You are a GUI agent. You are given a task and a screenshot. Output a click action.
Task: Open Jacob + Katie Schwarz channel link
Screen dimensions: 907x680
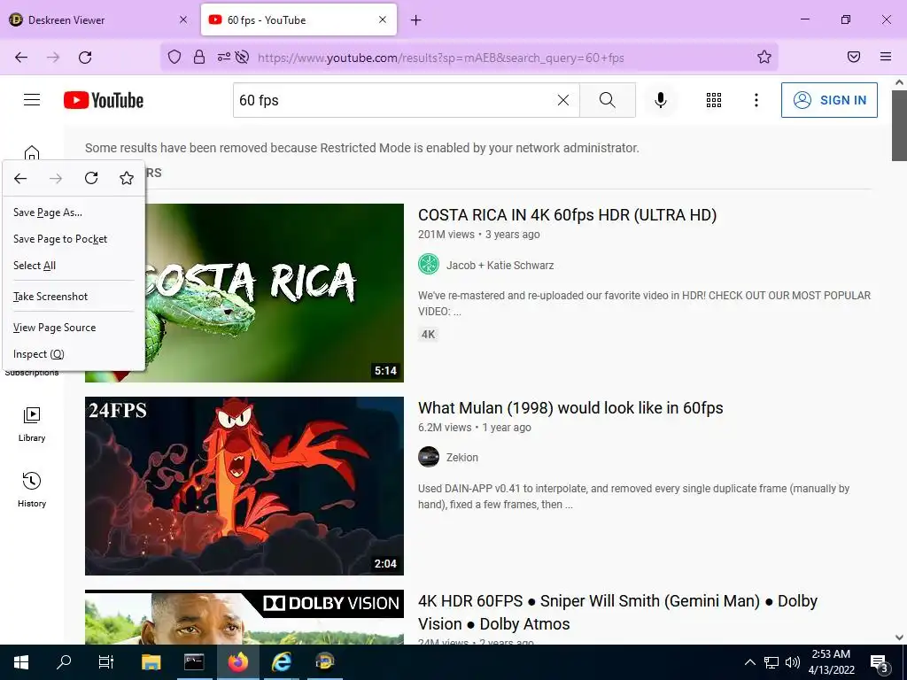click(500, 266)
